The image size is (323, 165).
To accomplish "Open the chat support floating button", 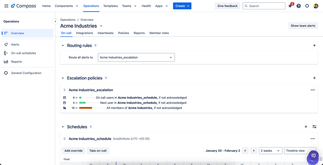I will (314, 156).
